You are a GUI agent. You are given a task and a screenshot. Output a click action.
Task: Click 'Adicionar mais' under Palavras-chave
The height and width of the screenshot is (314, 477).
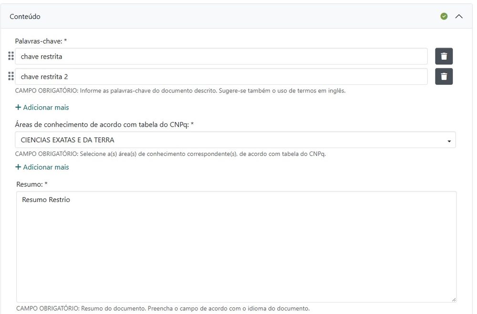(42, 107)
